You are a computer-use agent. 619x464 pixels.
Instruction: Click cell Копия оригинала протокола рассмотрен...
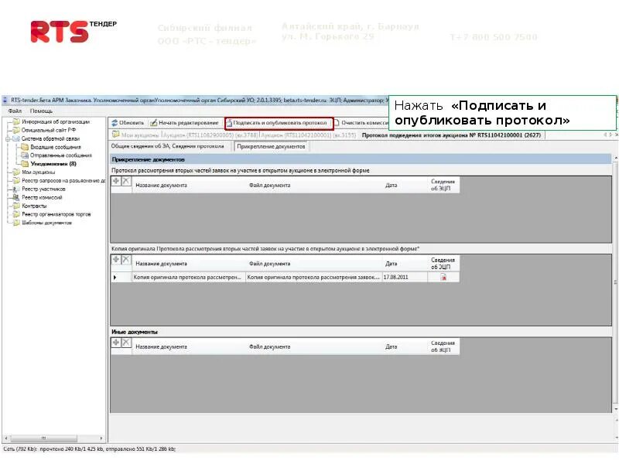[188, 278]
